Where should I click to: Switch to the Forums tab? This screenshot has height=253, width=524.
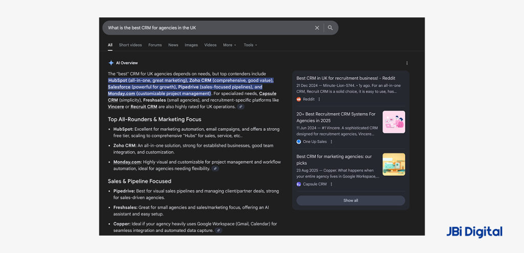(155, 45)
